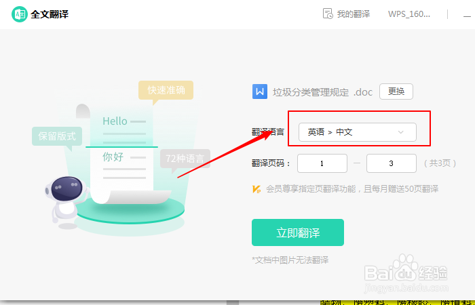
Task: Minimize the translation window
Action: click(x=467, y=16)
